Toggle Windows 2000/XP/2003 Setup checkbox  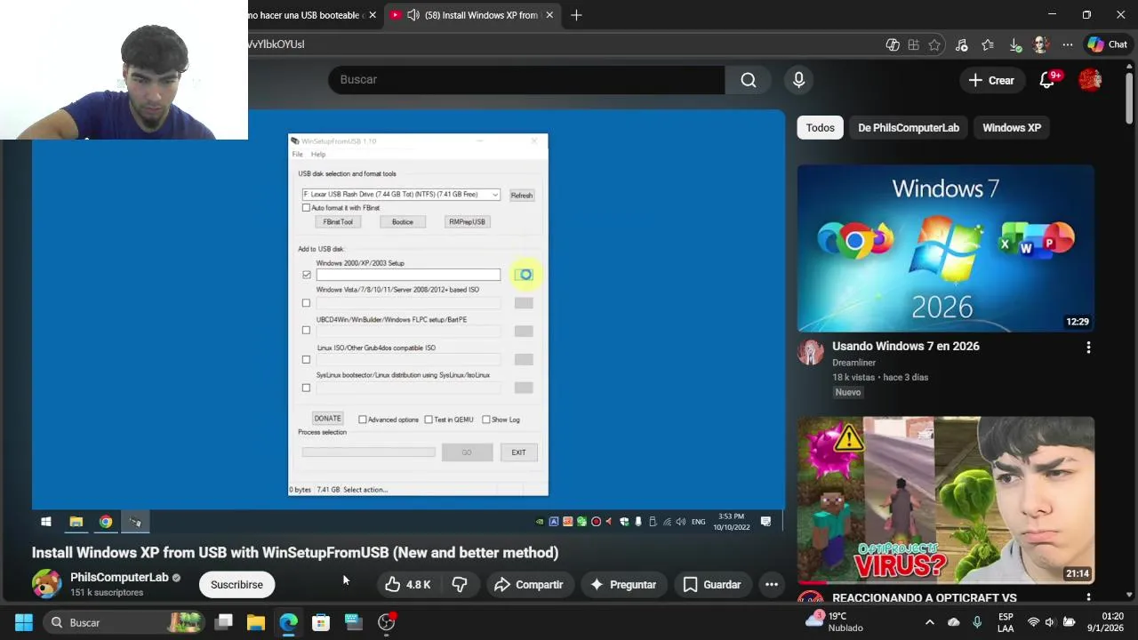[x=307, y=276]
